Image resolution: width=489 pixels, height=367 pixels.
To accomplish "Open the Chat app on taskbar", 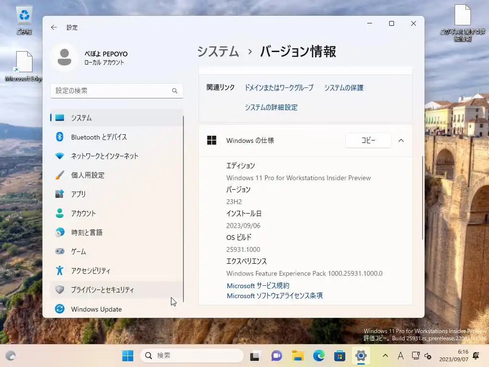I will pos(276,356).
